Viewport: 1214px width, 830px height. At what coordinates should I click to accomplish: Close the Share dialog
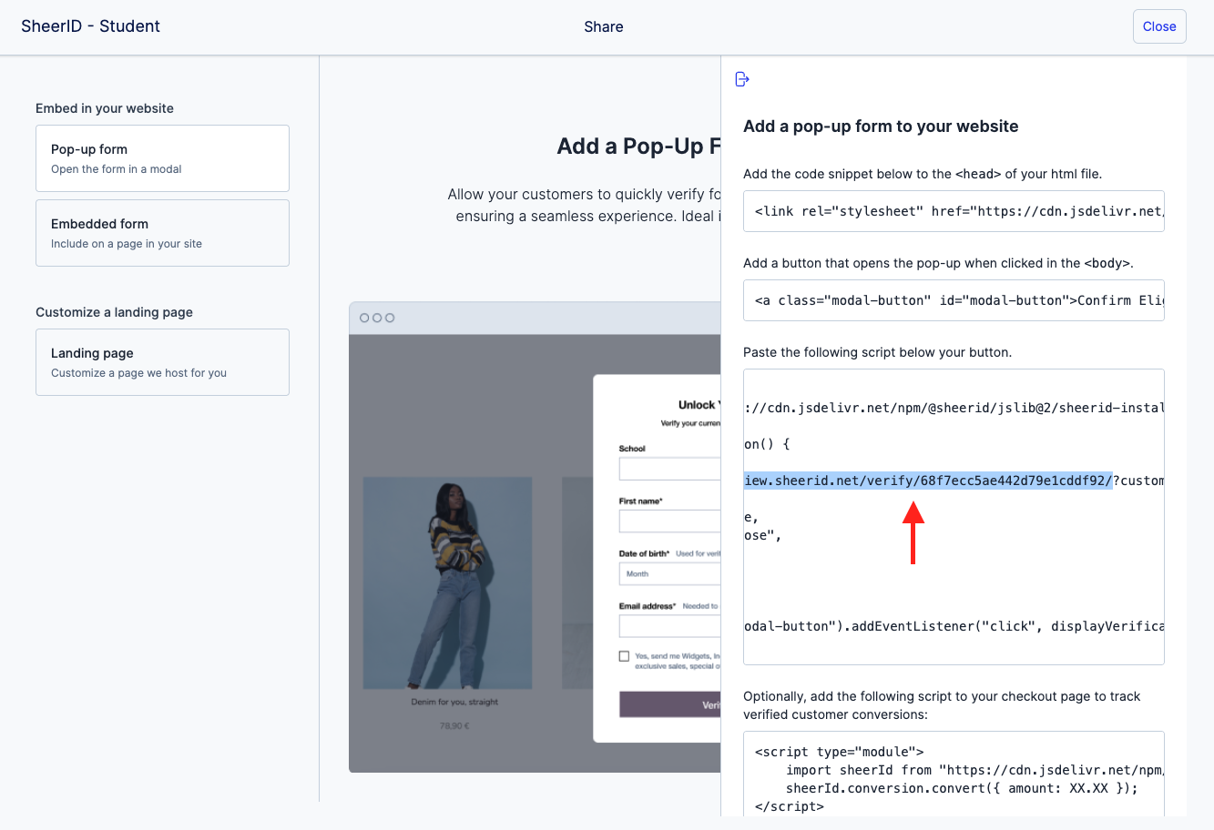1158,26
